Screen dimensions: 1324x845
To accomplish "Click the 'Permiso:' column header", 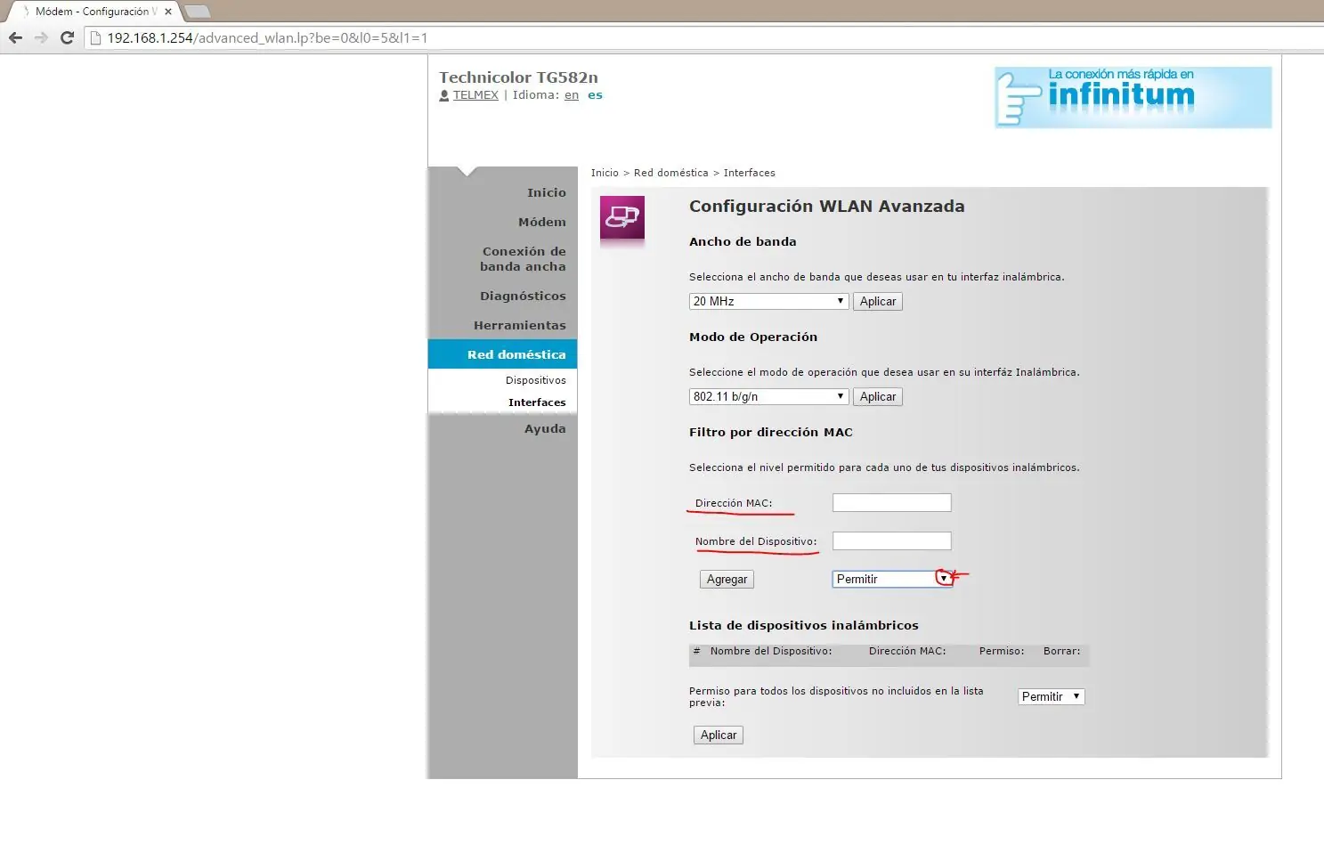I will tap(1002, 651).
